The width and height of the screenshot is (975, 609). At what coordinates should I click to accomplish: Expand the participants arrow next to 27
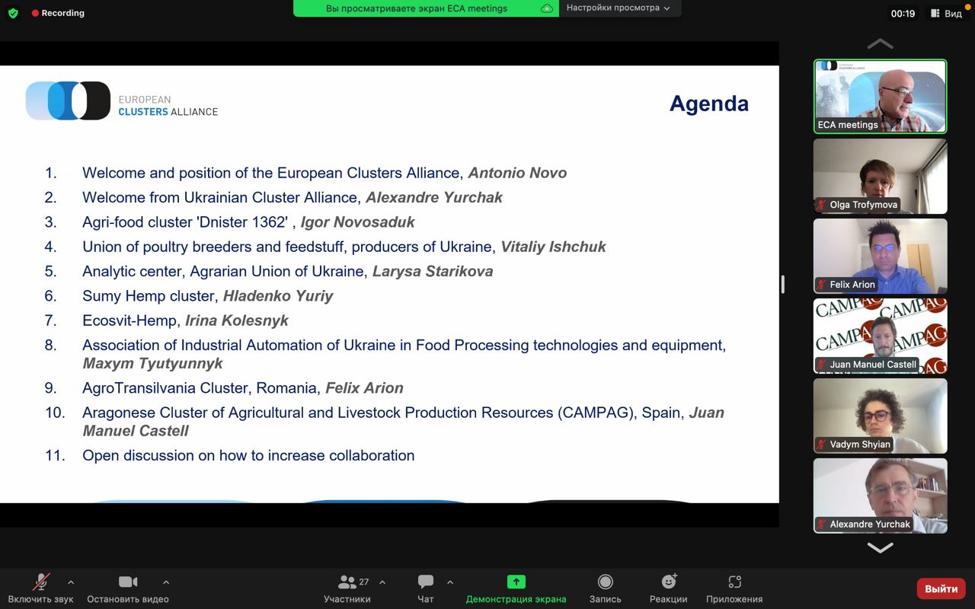point(382,582)
